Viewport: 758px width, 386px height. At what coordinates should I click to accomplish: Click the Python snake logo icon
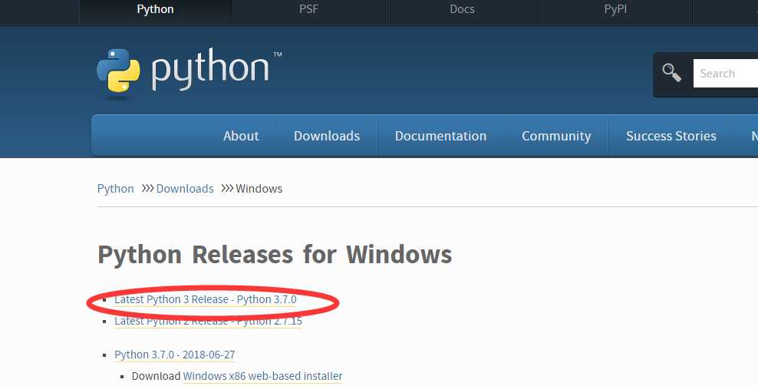pos(118,71)
